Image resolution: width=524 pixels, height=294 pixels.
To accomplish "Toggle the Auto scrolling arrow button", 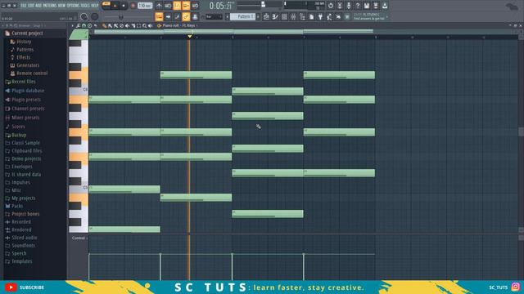I will tap(169, 16).
